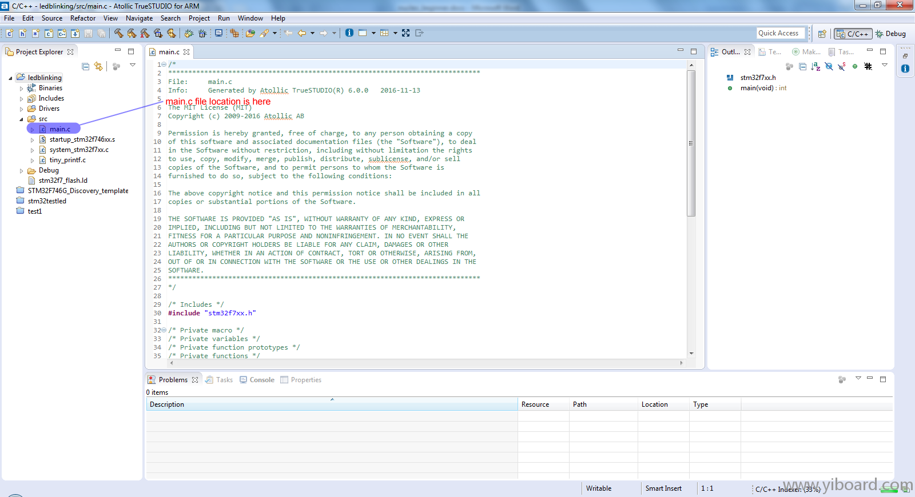Click the search flashlight toolbar icon
This screenshot has height=497, width=915.
[264, 33]
